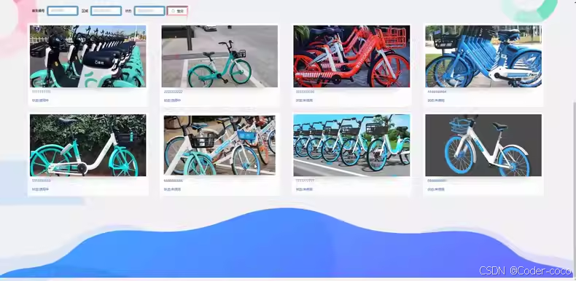Image resolution: width=576 pixels, height=281 pixels.
Task: Click status text under bike 4444444444
Action: [436, 100]
